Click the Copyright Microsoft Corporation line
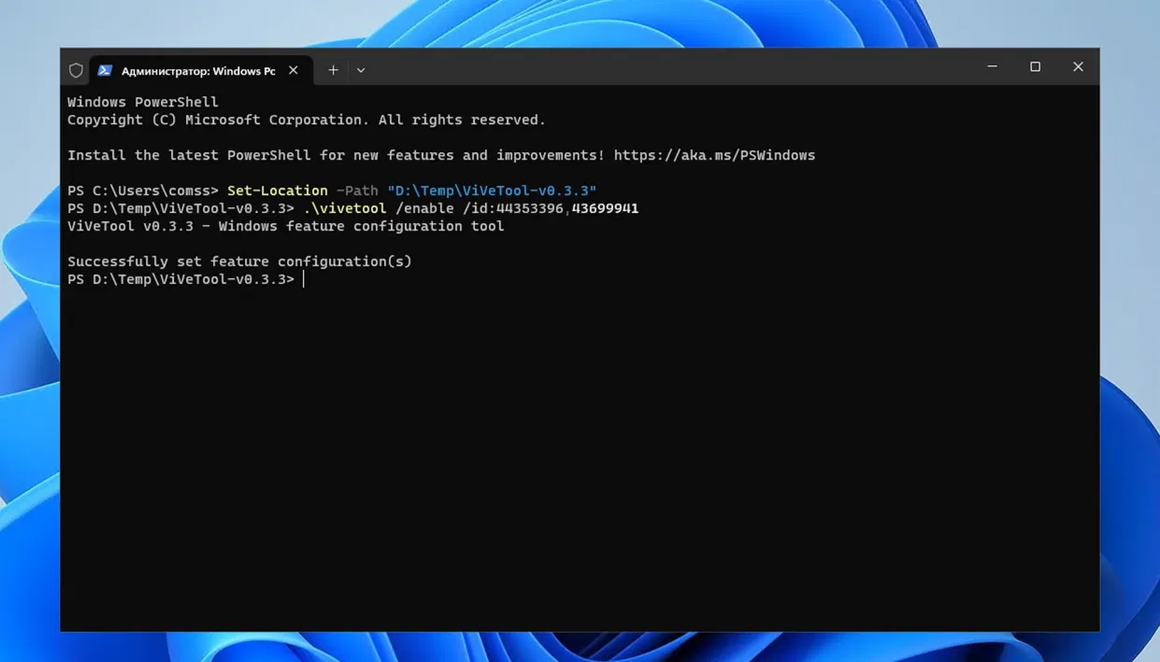The width and height of the screenshot is (1160, 662). (307, 120)
